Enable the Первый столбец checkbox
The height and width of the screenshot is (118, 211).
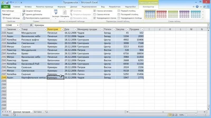click(119, 11)
